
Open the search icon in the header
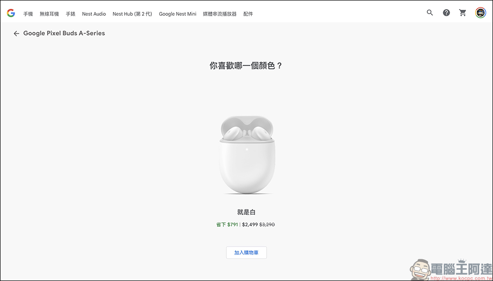pos(430,13)
